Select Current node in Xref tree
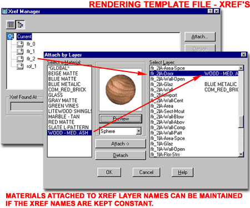The image size is (250, 208). (x=24, y=37)
